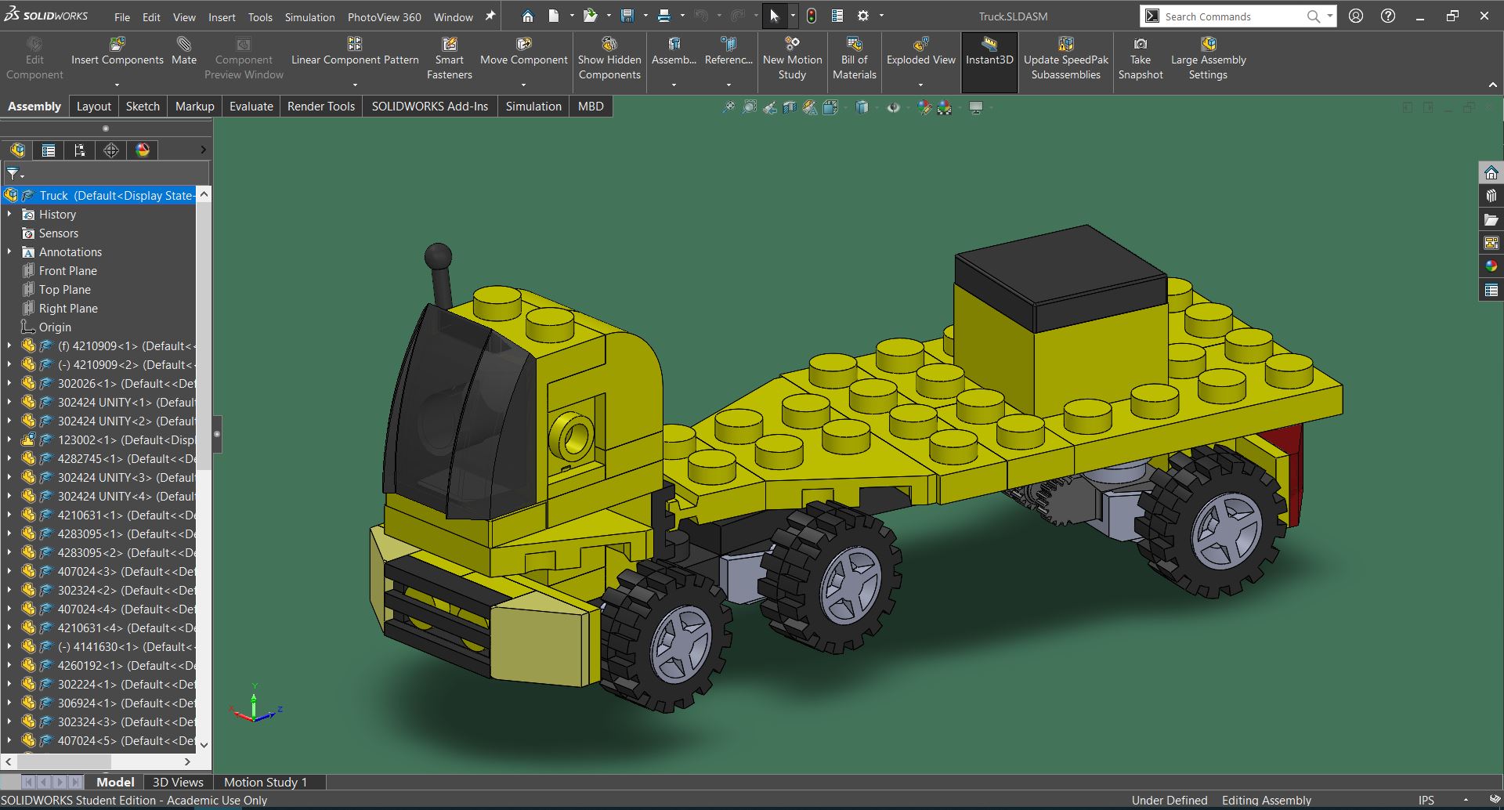Click the Insert Components icon

tap(117, 45)
